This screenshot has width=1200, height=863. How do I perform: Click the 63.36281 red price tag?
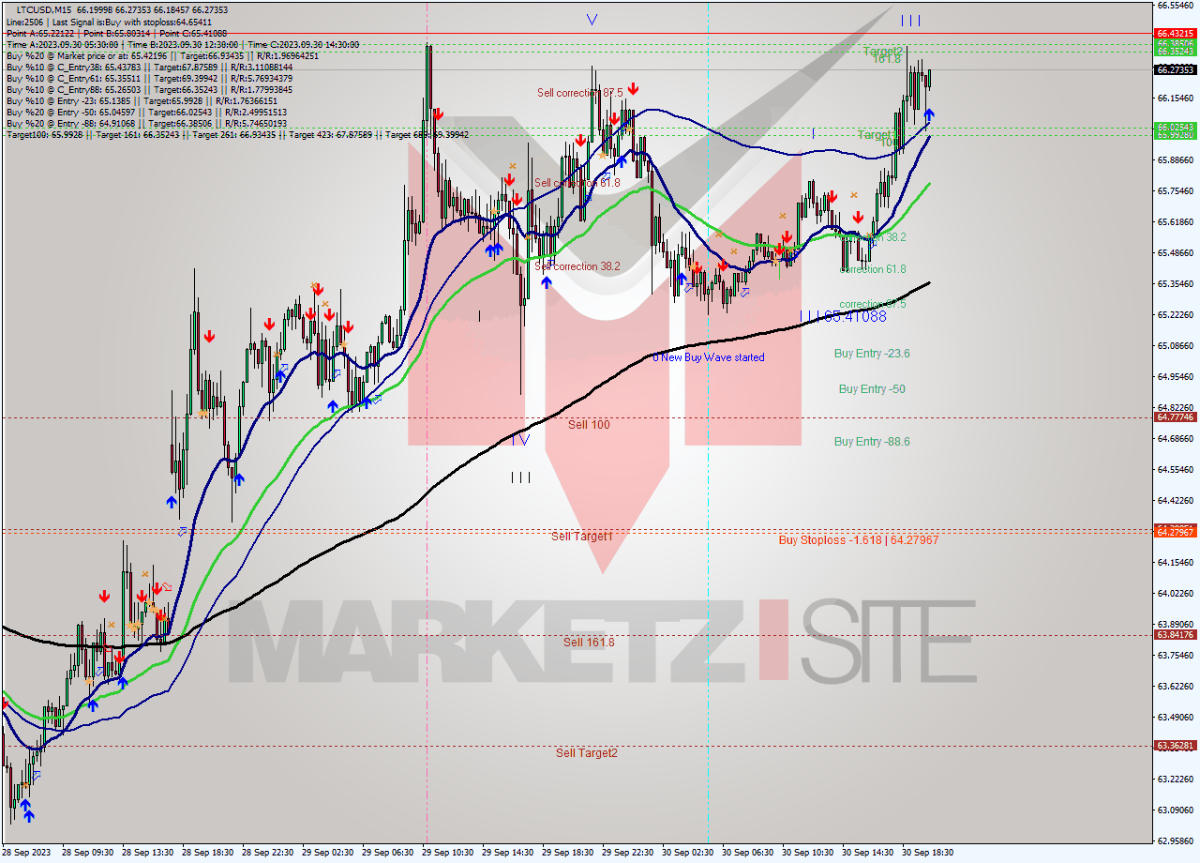[1175, 747]
